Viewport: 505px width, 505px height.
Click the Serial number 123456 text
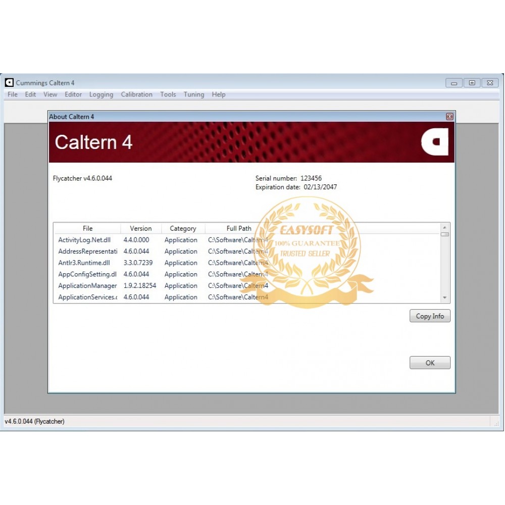[288, 178]
